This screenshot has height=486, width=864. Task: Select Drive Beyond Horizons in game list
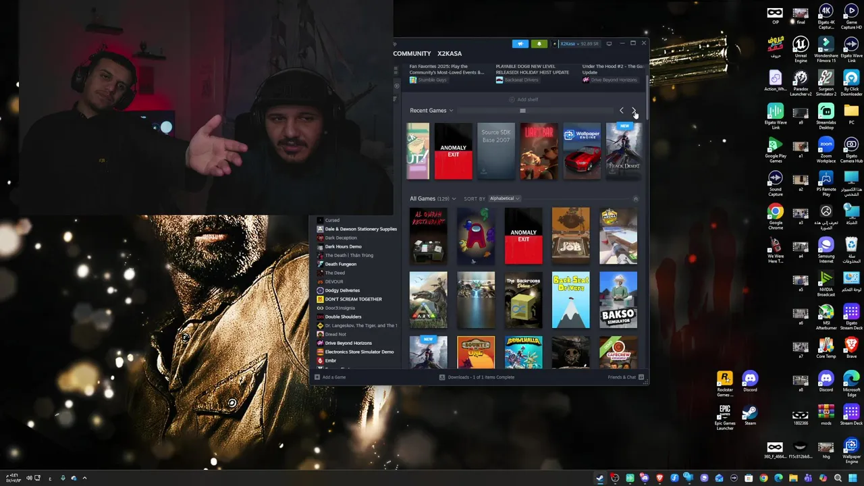pyautogui.click(x=344, y=343)
